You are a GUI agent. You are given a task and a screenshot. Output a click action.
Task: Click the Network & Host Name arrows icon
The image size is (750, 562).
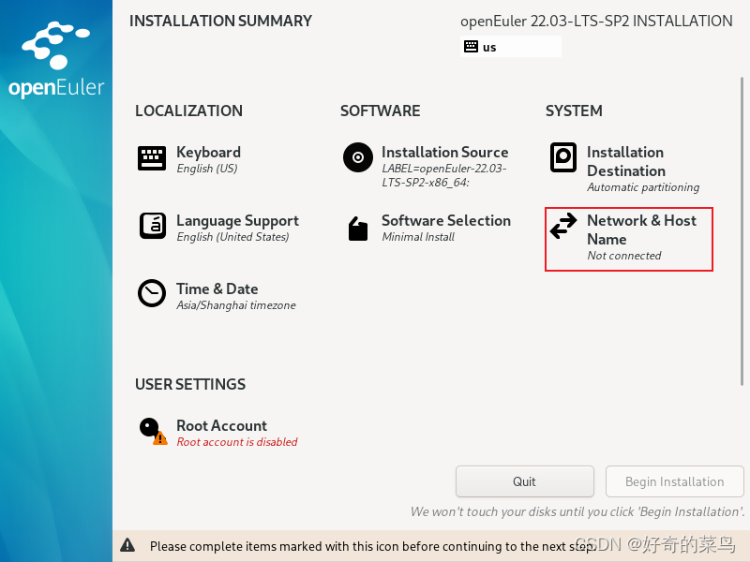tap(563, 226)
